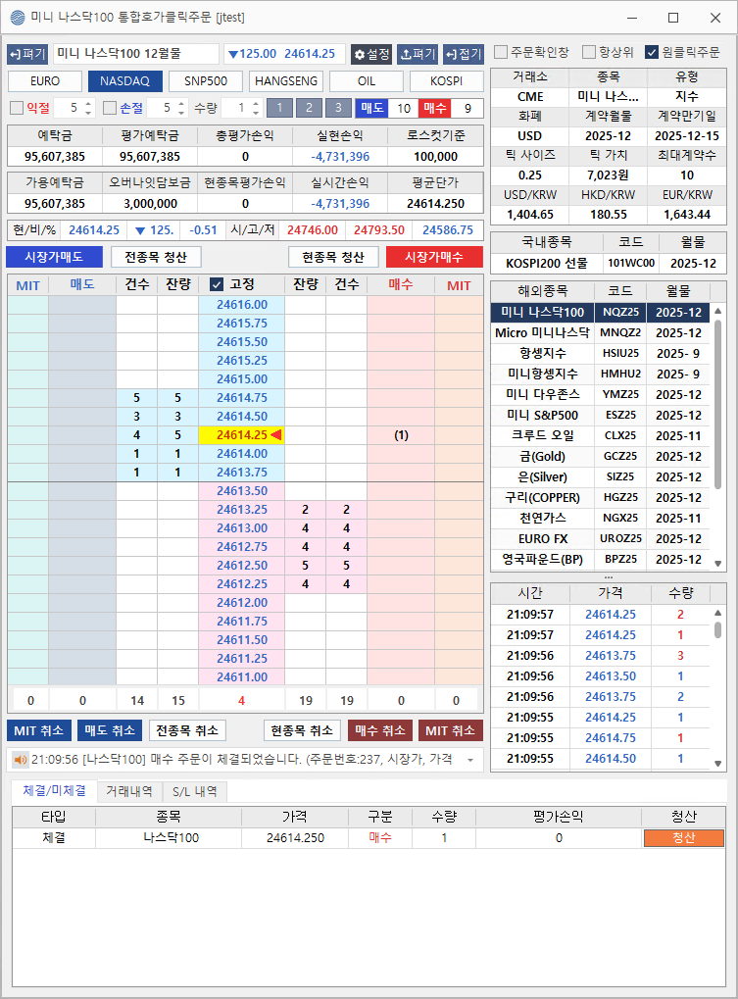738x999 pixels.
Task: Expand the trade list via the ellipsis handle
Action: tap(608, 576)
